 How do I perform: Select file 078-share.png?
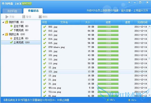click(57, 47)
